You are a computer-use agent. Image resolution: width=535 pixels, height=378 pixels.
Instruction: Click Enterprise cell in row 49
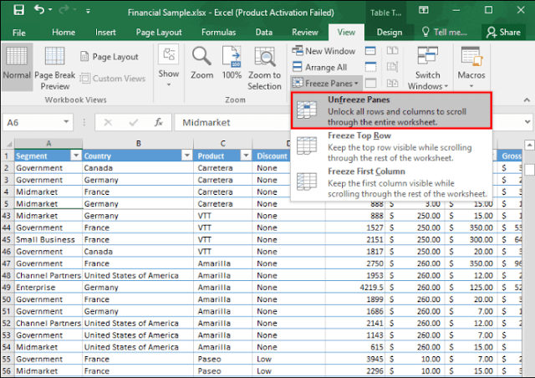click(x=48, y=288)
